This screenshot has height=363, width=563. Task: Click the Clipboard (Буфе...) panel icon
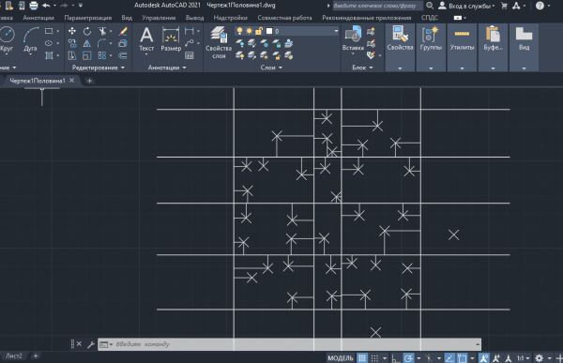pyautogui.click(x=493, y=38)
